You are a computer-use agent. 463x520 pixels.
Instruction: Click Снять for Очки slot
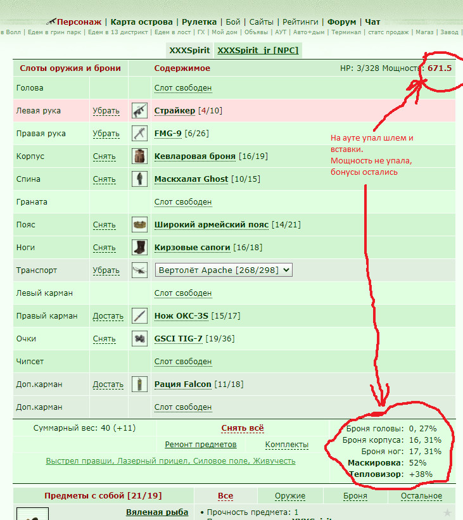pos(104,339)
